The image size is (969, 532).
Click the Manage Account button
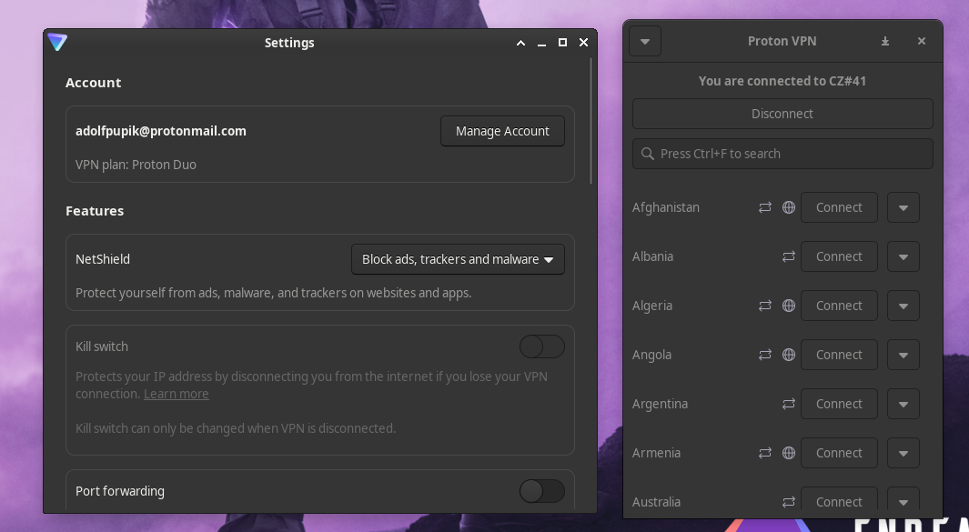coord(502,131)
